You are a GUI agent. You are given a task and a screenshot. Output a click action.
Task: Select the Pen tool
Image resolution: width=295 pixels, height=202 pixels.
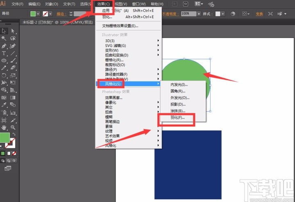click(4, 46)
